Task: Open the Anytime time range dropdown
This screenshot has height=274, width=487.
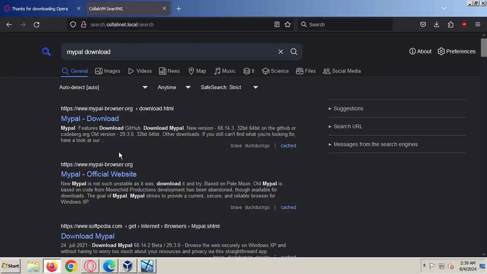Action: click(174, 87)
